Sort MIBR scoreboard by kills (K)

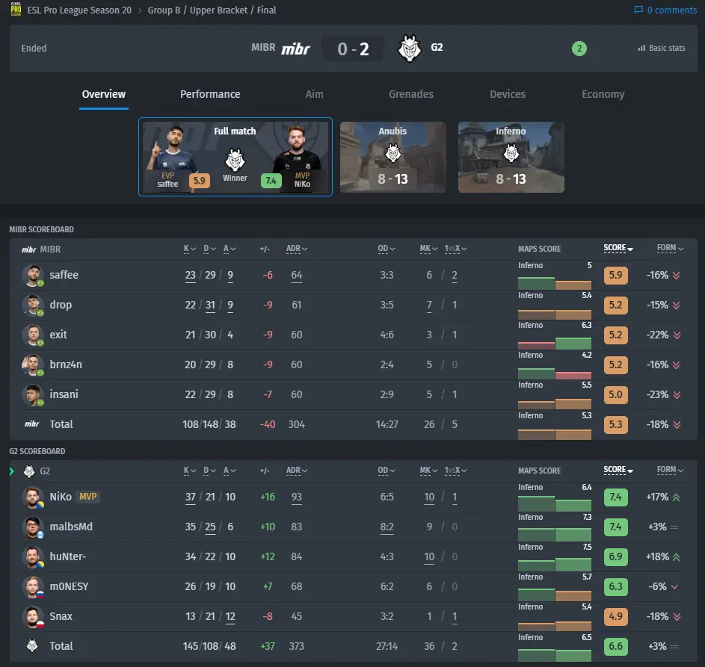coord(190,249)
